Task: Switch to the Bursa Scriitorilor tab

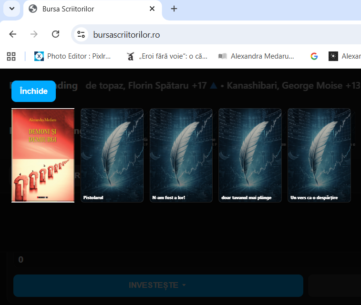Action: tap(86, 9)
